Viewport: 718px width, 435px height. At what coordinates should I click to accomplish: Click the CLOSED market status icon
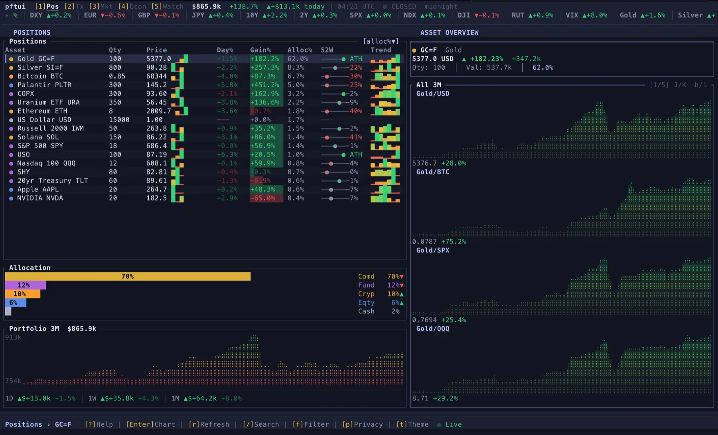[x=385, y=7]
